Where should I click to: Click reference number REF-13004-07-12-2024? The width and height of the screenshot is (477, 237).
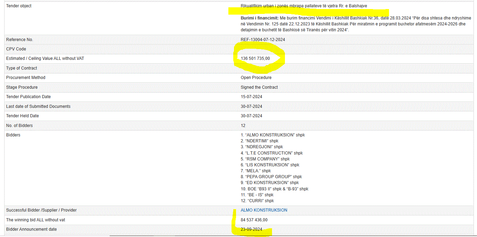point(263,40)
